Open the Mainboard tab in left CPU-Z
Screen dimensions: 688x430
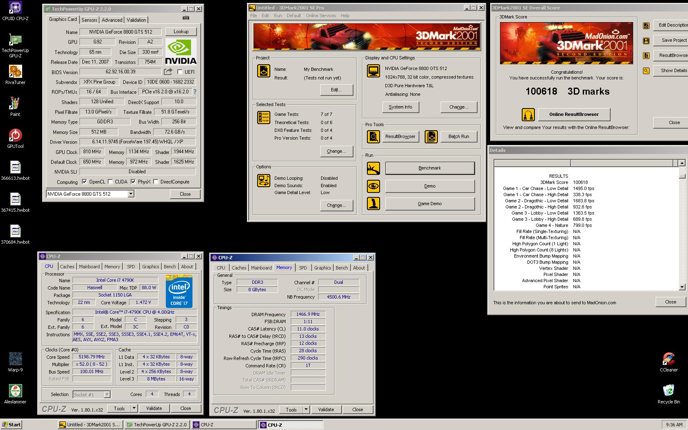[89, 267]
